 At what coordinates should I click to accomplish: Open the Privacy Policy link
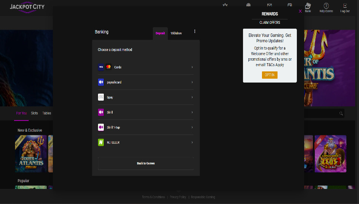(x=178, y=197)
